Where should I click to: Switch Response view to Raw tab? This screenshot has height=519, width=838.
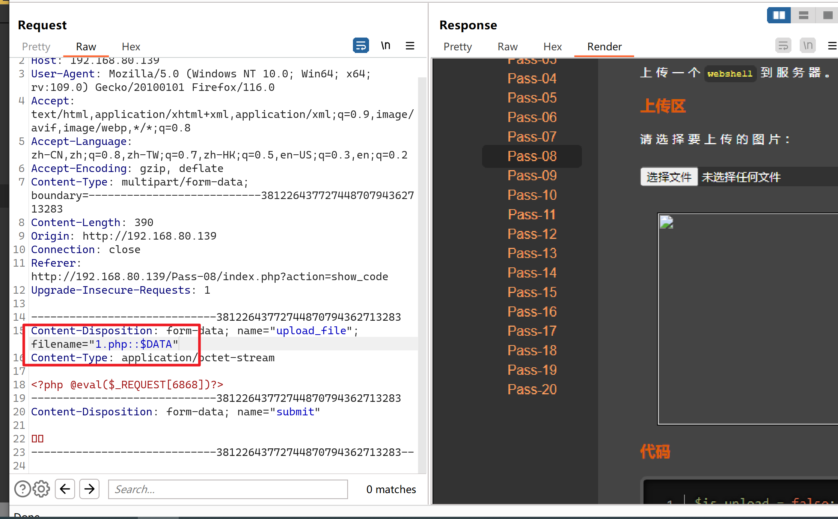(x=508, y=47)
